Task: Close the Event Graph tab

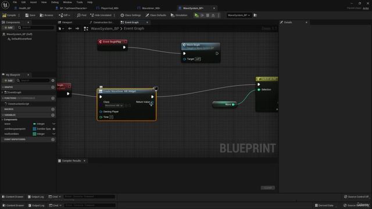Action: click(x=147, y=22)
